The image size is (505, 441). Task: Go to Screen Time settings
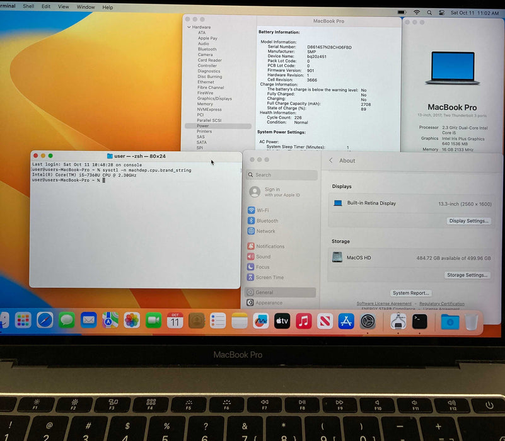pyautogui.click(x=269, y=277)
